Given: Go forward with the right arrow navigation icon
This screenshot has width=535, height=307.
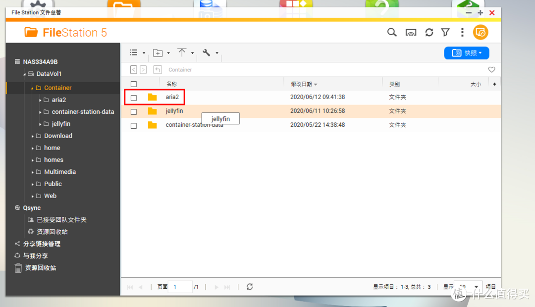Looking at the screenshot, I should click(x=143, y=70).
